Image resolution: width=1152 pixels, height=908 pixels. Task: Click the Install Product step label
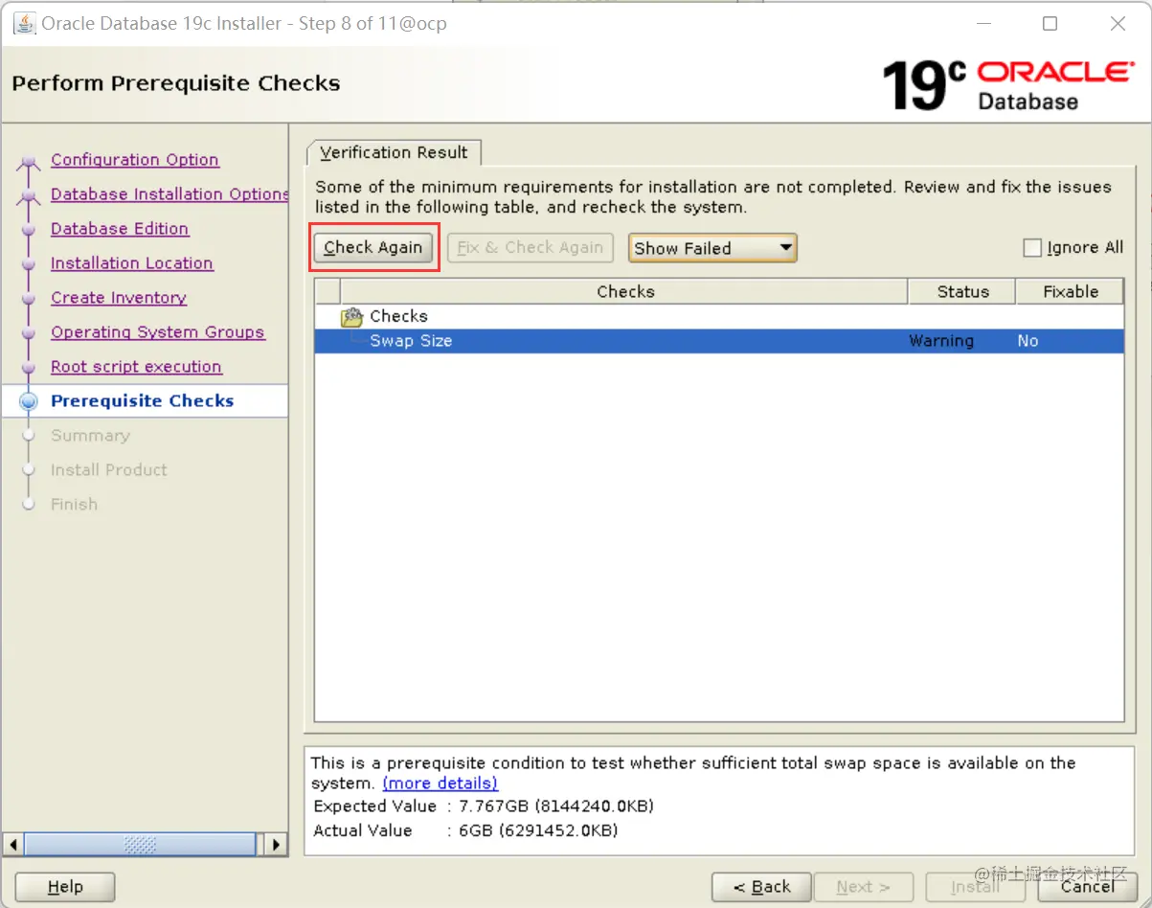coord(108,470)
